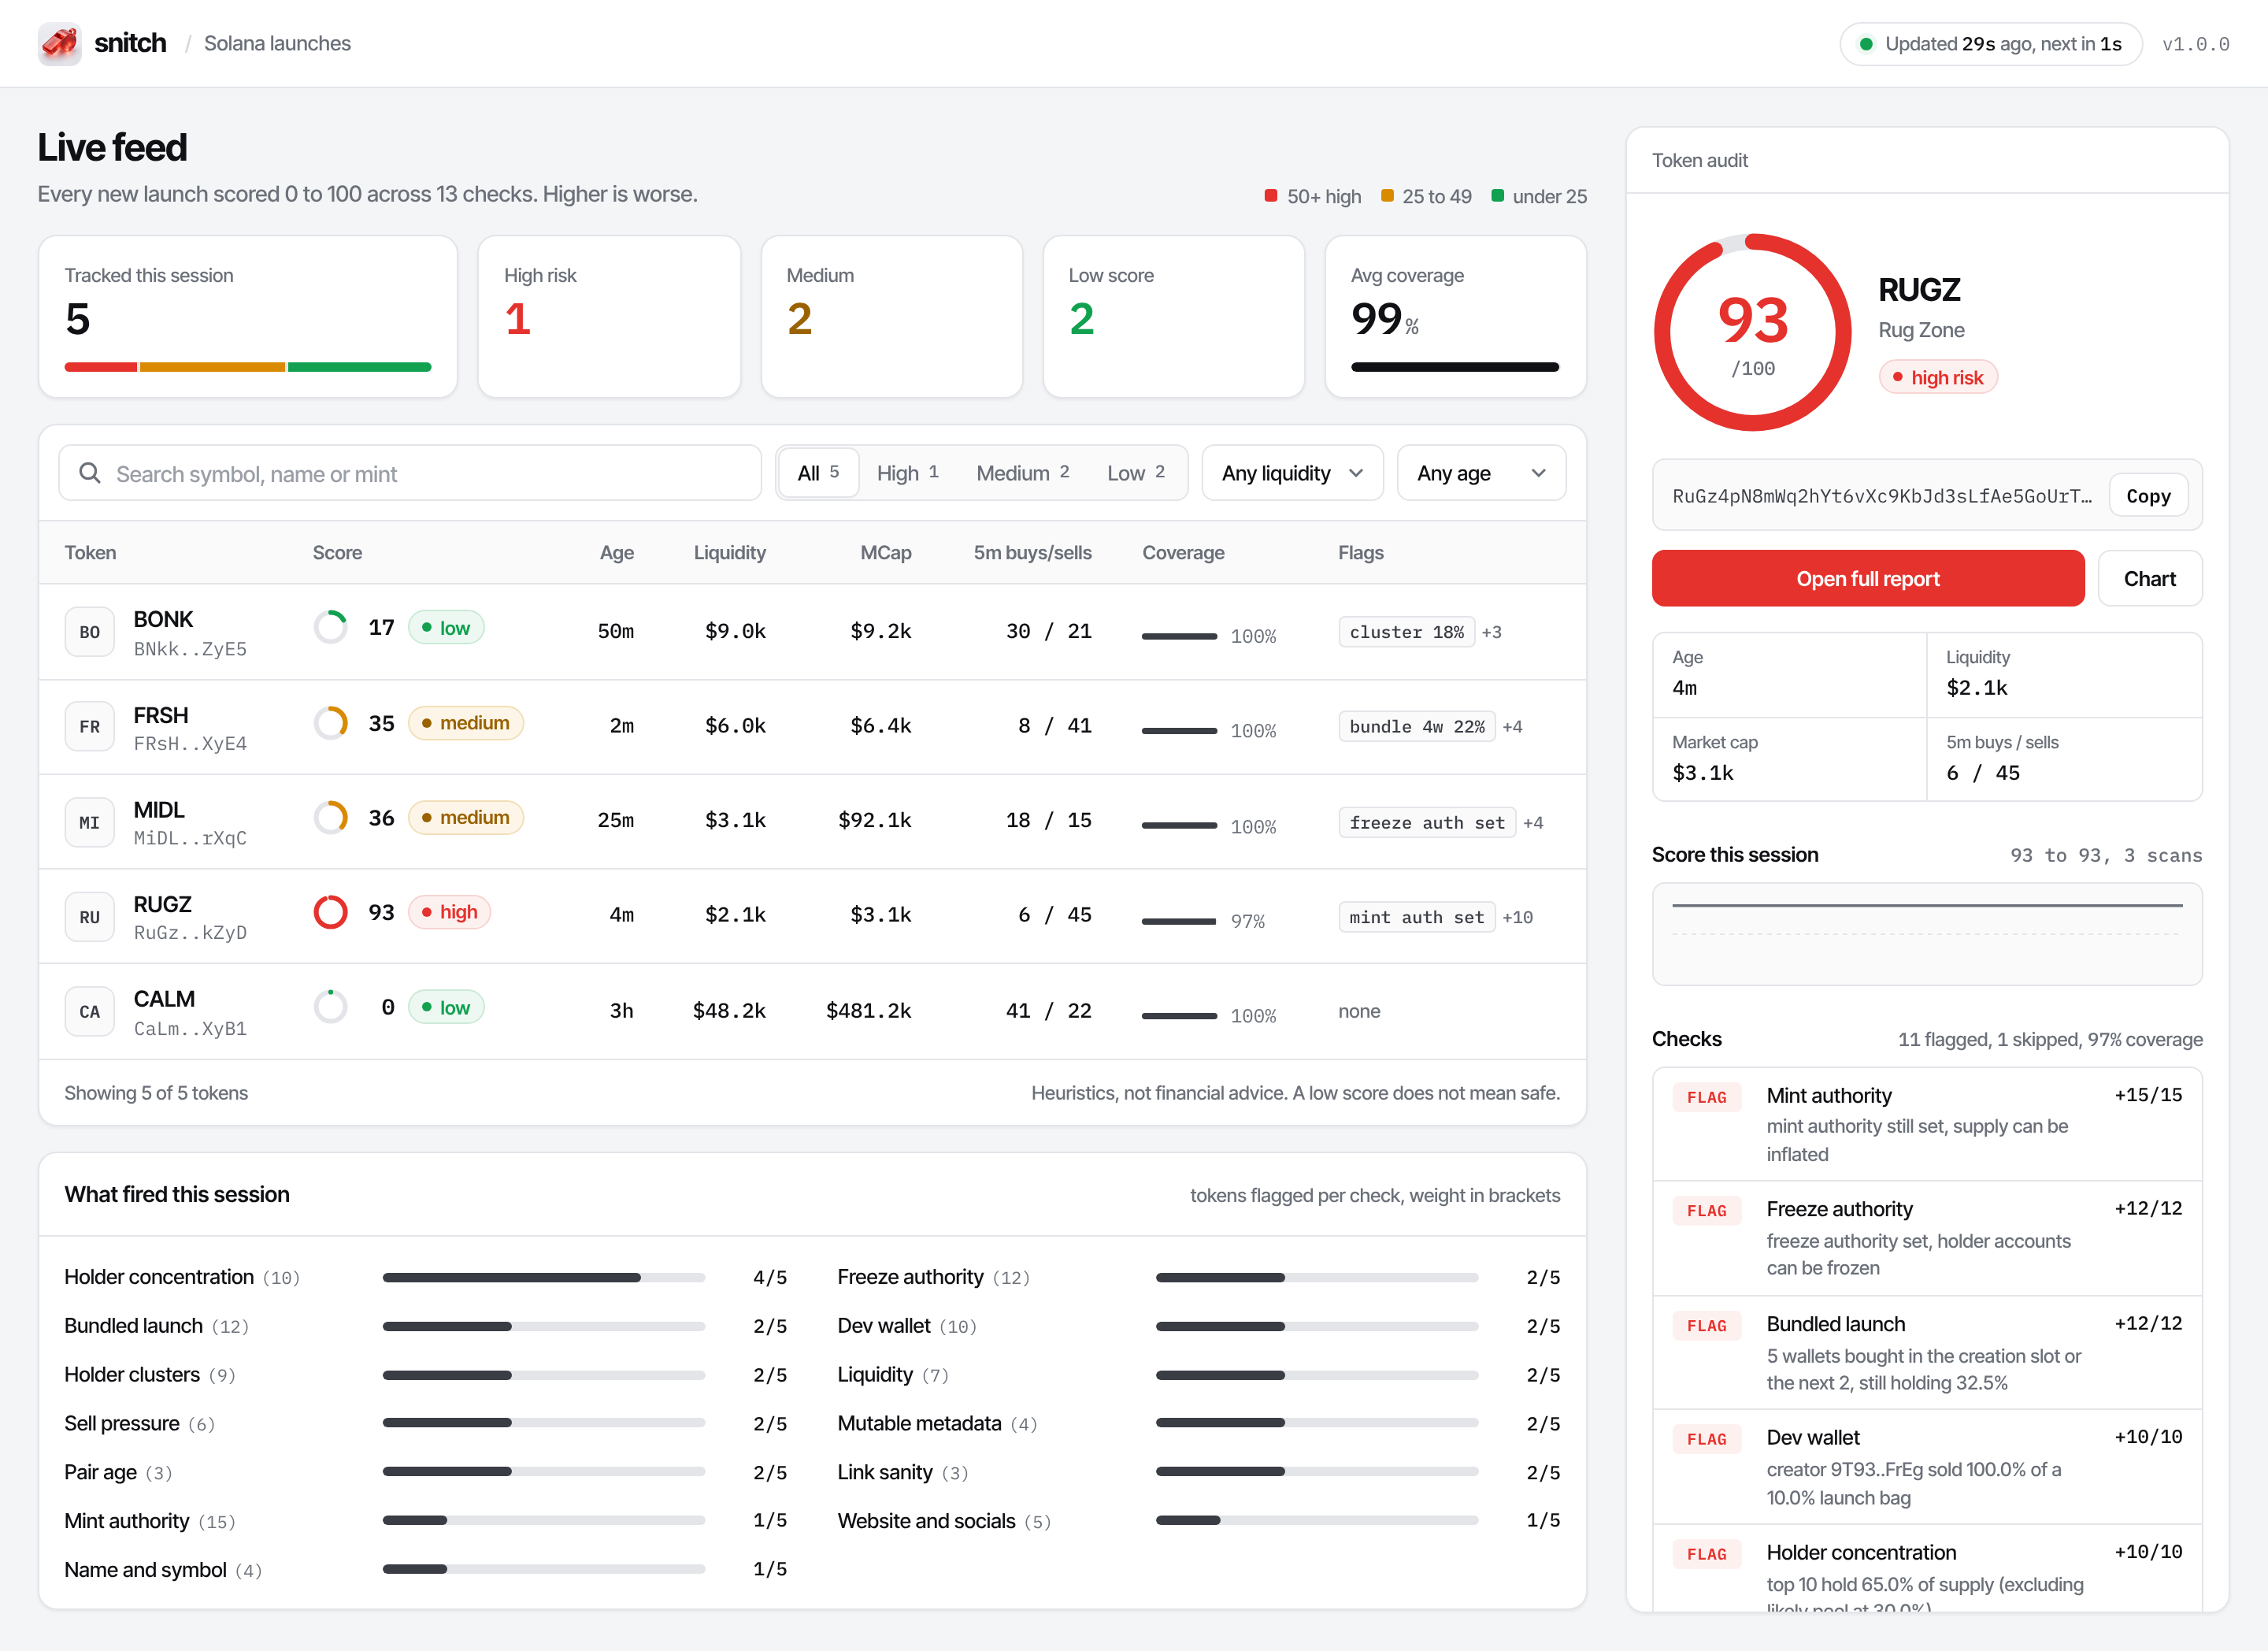Click the FR avatar badge for FRSH
Viewport: 2268px width, 1651px height.
tap(90, 727)
